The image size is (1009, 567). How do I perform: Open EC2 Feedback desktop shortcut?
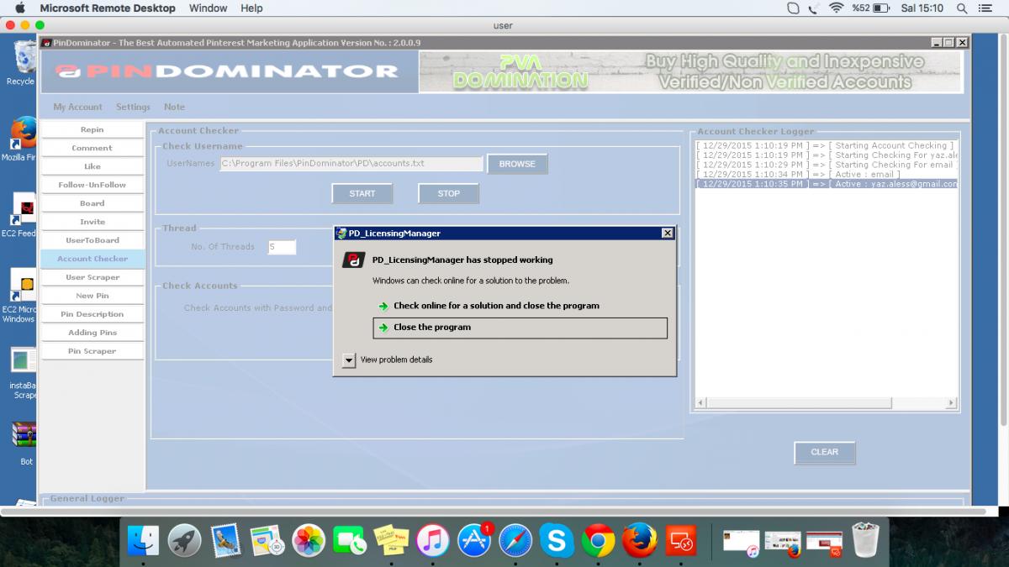coord(21,215)
